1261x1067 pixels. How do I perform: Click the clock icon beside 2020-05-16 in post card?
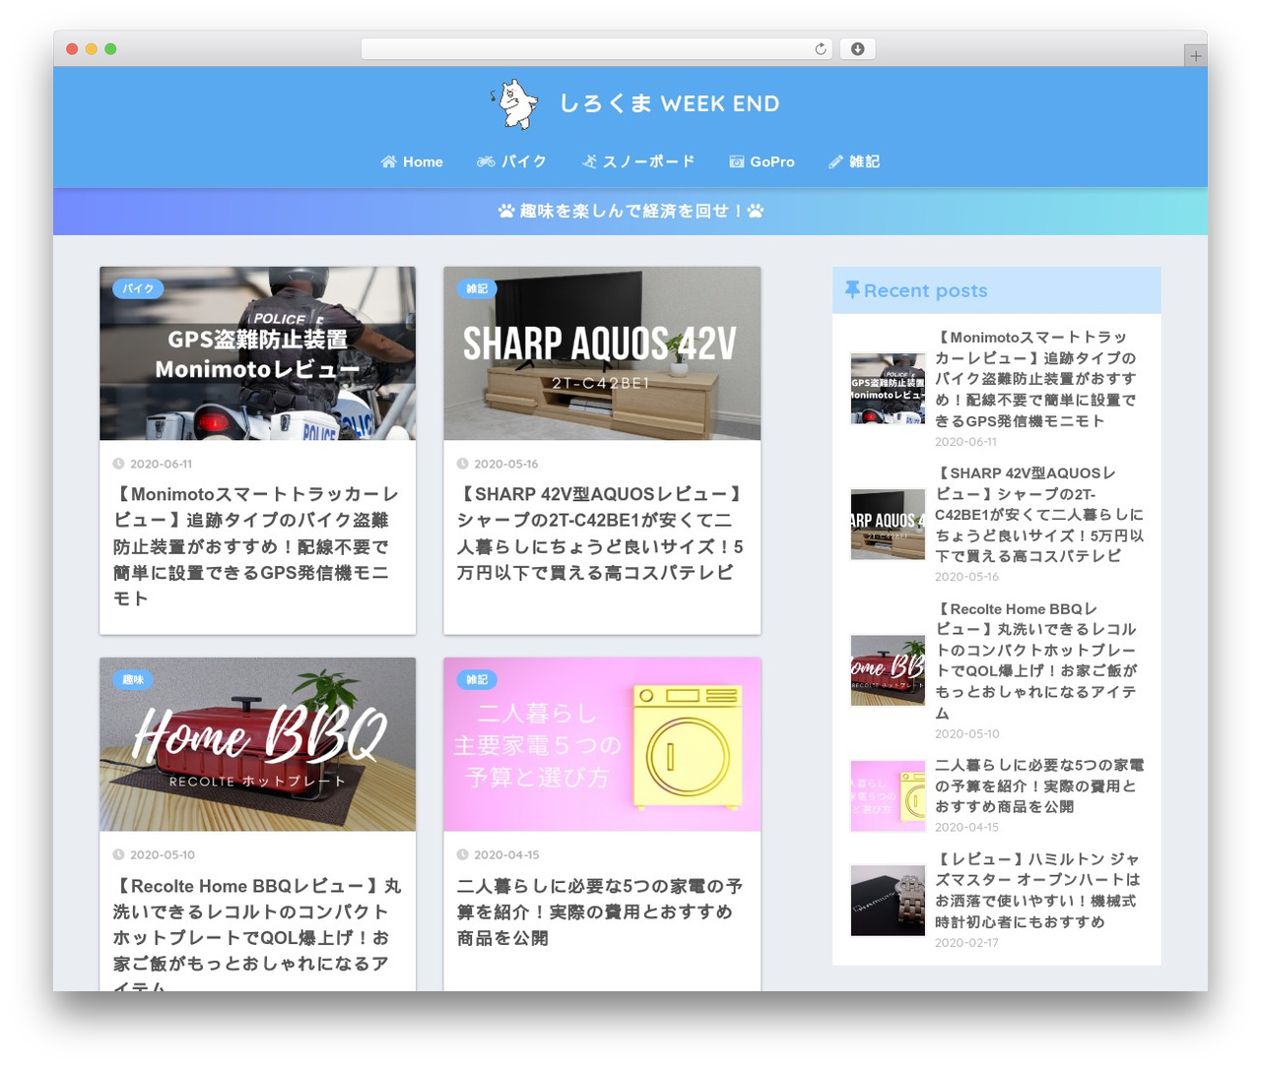[462, 464]
